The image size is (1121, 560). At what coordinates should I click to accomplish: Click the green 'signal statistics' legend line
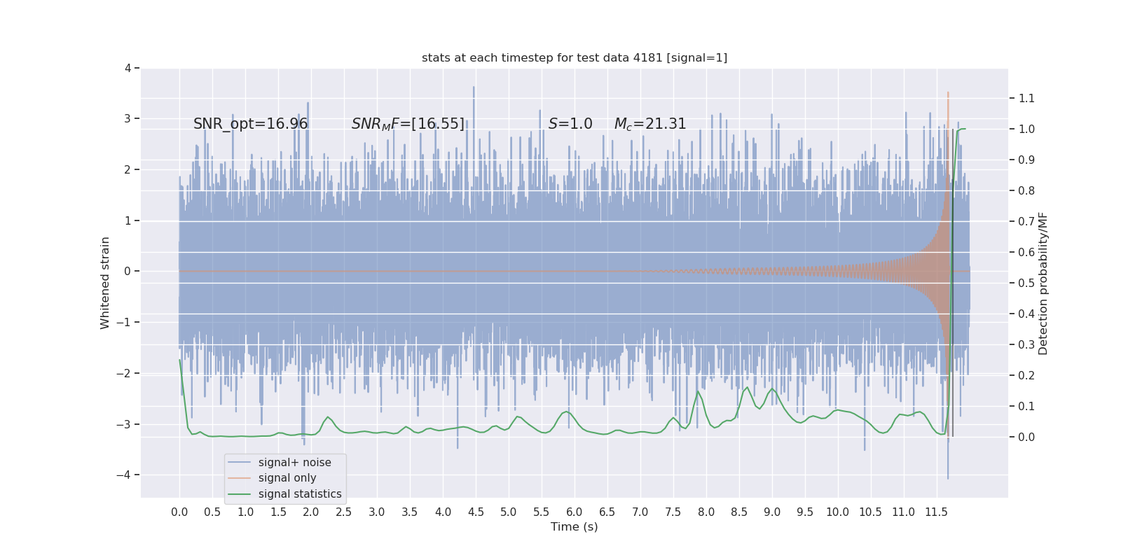pyautogui.click(x=239, y=494)
